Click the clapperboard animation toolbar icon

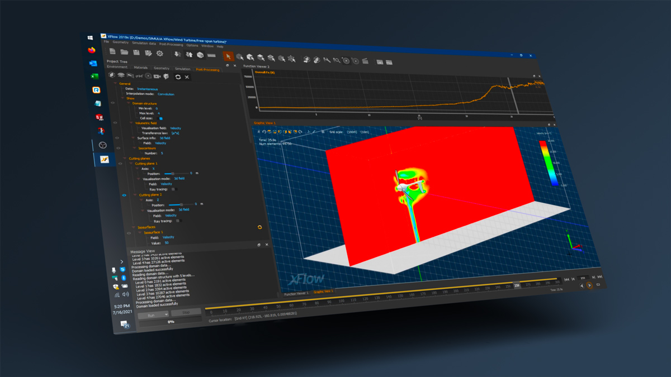(365, 61)
